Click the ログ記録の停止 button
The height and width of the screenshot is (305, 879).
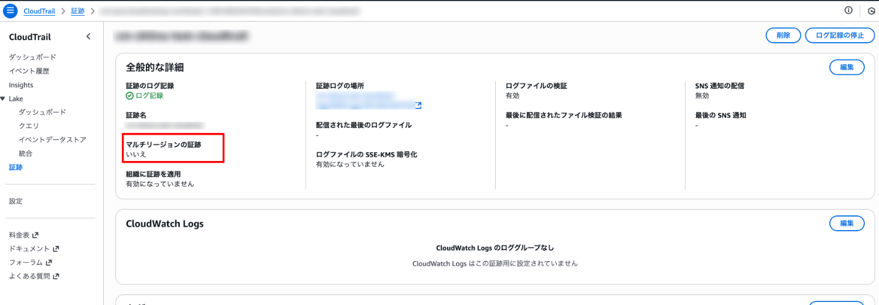coord(840,35)
